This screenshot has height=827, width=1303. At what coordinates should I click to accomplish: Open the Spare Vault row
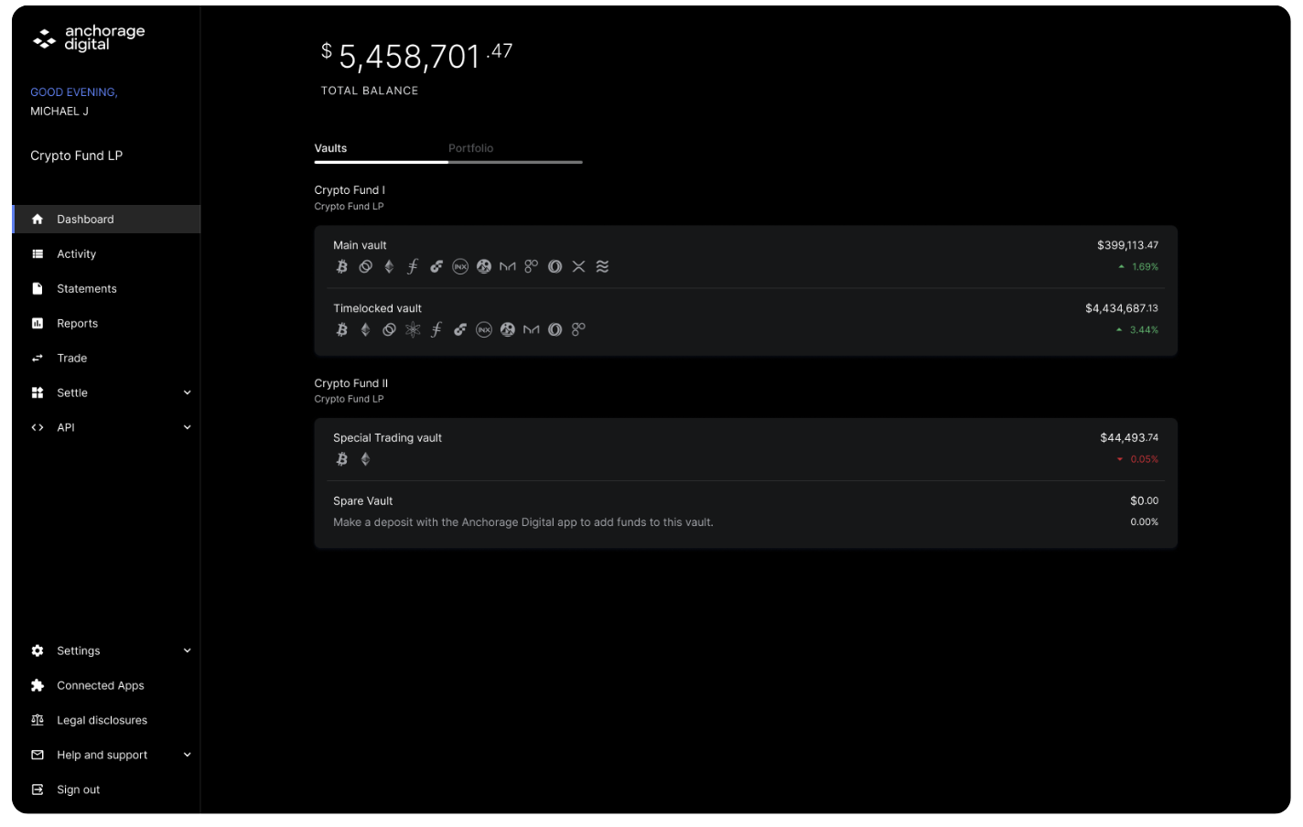(746, 514)
